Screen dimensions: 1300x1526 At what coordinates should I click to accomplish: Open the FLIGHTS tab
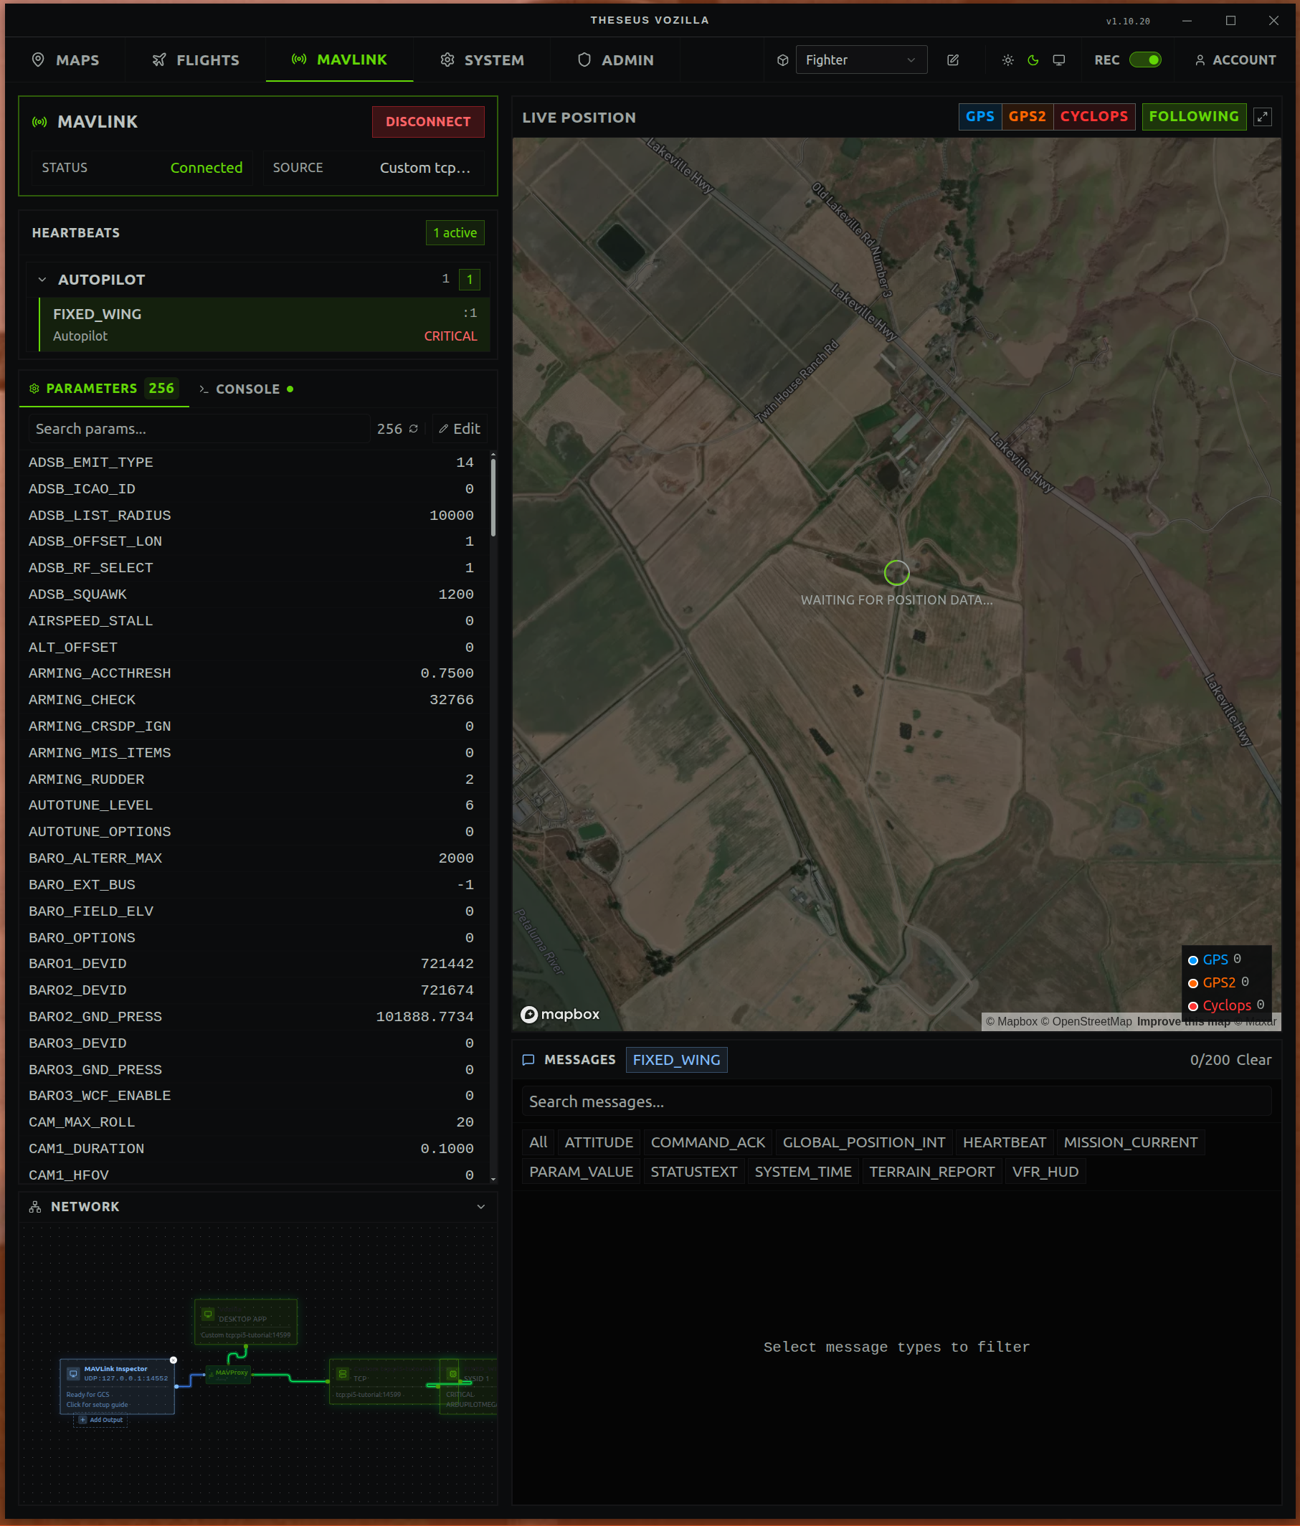pyautogui.click(x=196, y=60)
